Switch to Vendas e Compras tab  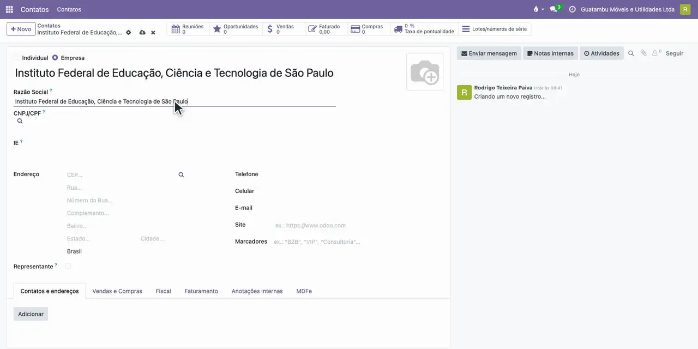coord(117,291)
